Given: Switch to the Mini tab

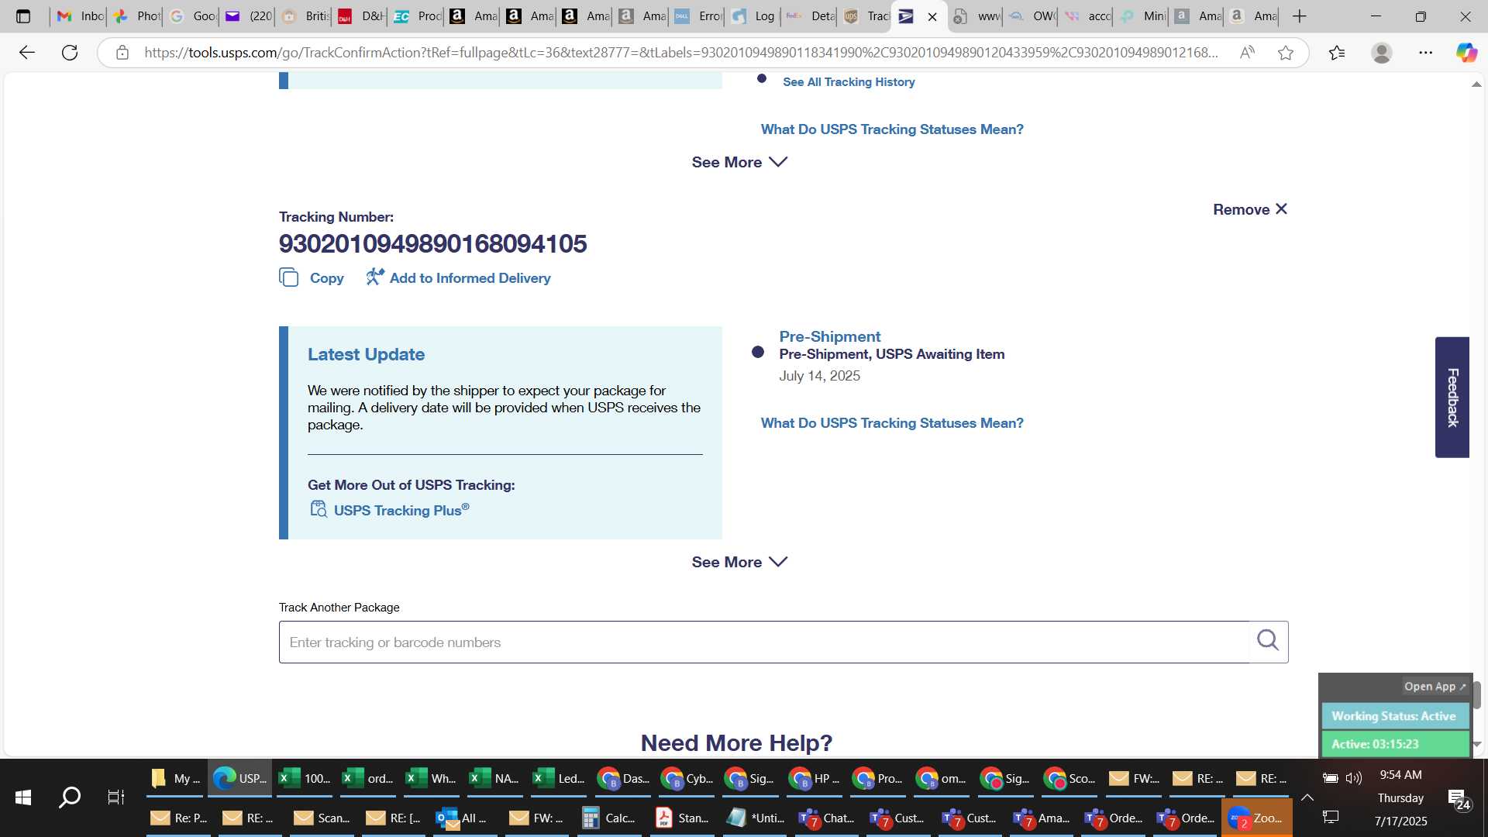Looking at the screenshot, I should click(1143, 16).
